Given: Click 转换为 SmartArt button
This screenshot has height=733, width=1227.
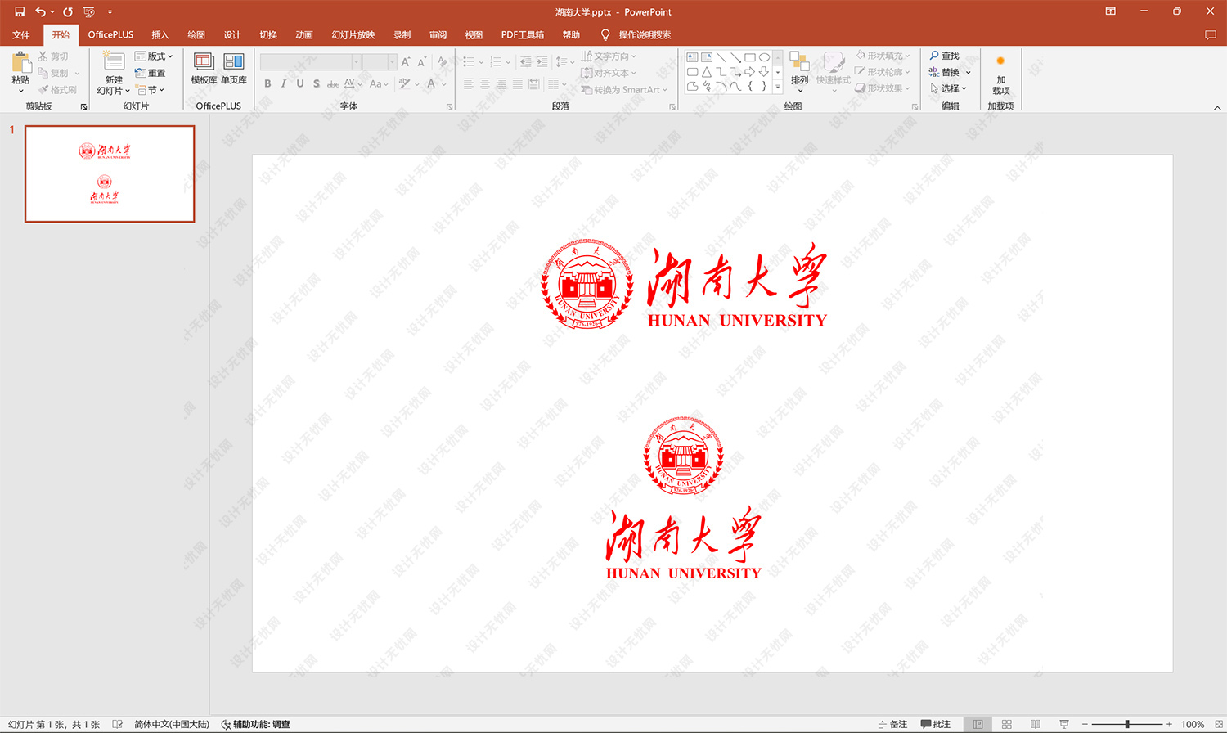Looking at the screenshot, I should click(624, 90).
